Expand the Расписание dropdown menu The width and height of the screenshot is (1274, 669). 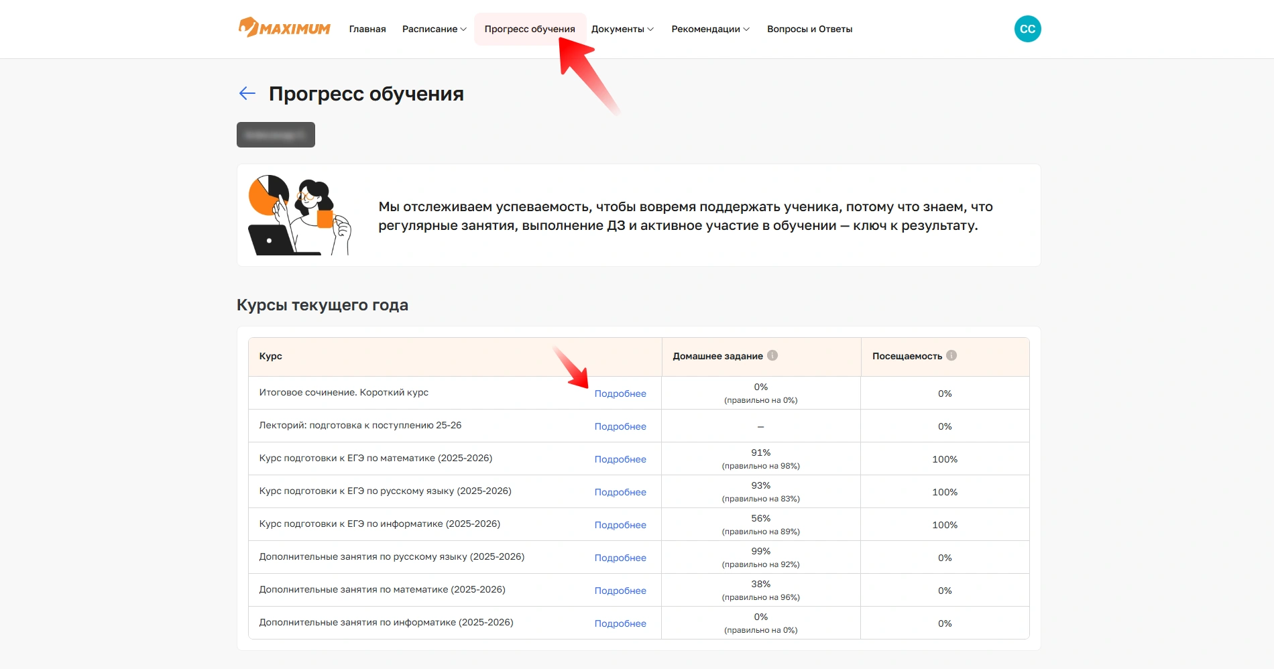point(434,29)
